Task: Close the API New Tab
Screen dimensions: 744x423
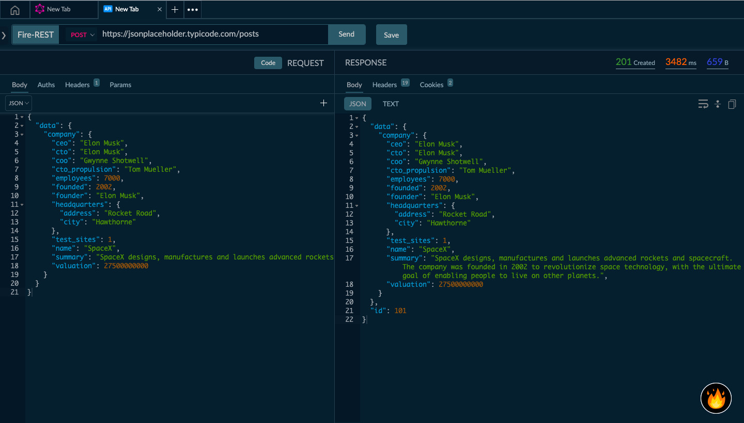Action: click(x=159, y=9)
